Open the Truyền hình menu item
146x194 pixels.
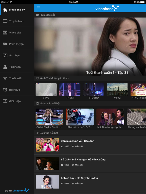17,21
